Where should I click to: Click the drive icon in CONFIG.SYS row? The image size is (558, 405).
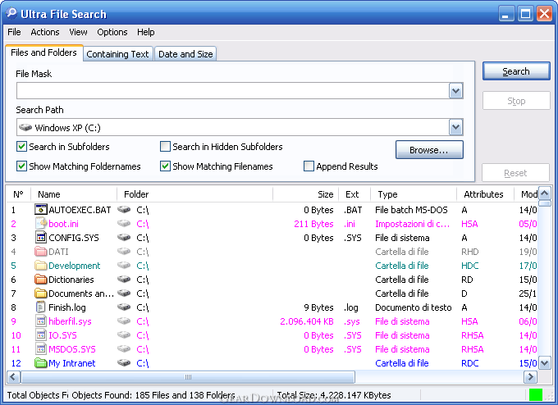click(x=124, y=238)
